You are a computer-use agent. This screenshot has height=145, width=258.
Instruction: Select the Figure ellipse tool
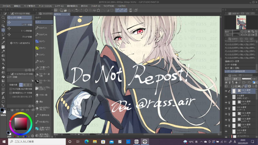[3, 85]
